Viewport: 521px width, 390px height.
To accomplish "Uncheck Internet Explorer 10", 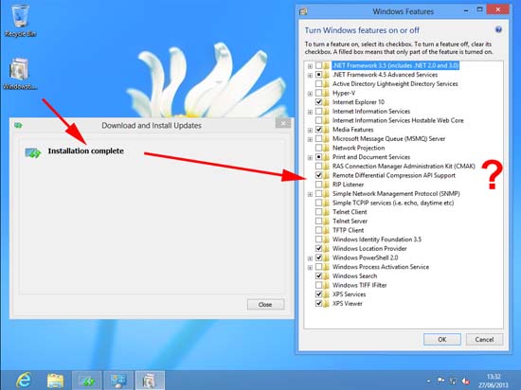I will [318, 102].
